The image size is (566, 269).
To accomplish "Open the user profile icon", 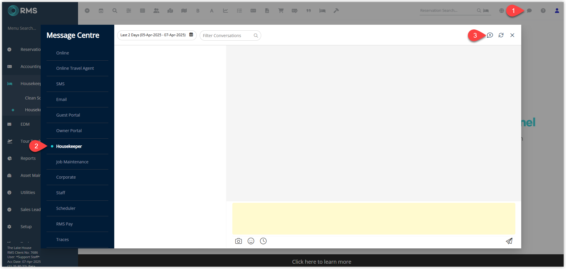I will click(x=557, y=11).
